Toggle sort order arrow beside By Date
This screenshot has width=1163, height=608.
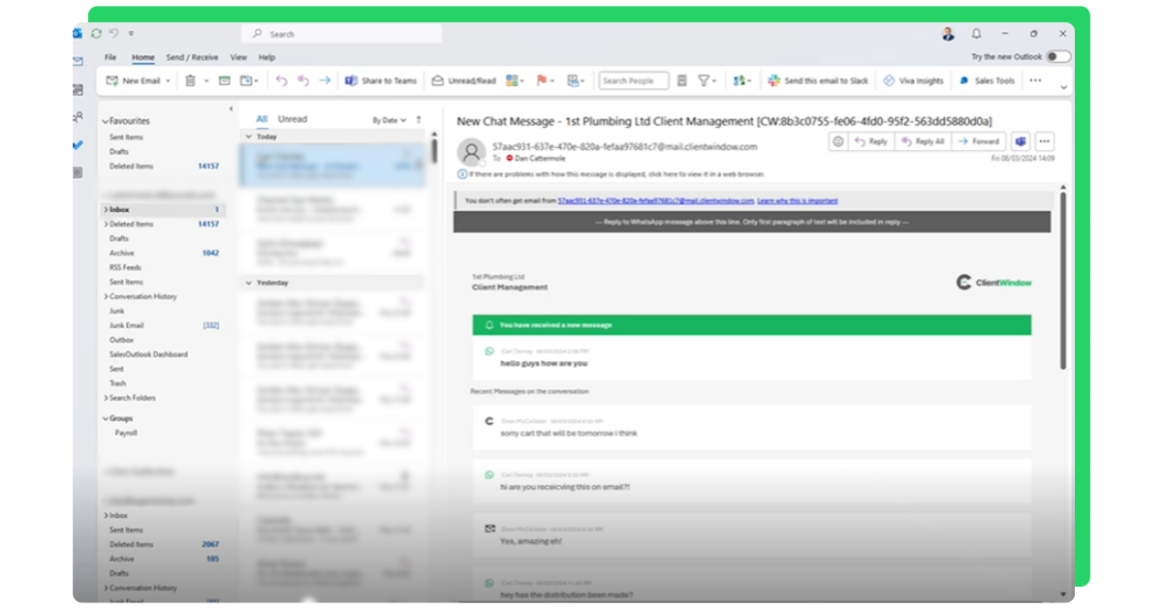pyautogui.click(x=419, y=120)
